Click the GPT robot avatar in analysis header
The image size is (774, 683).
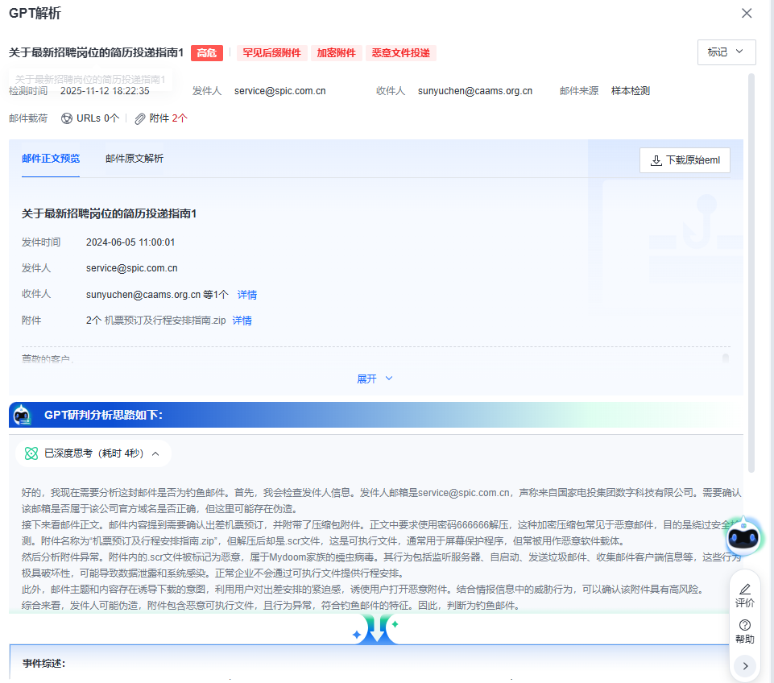(x=22, y=415)
